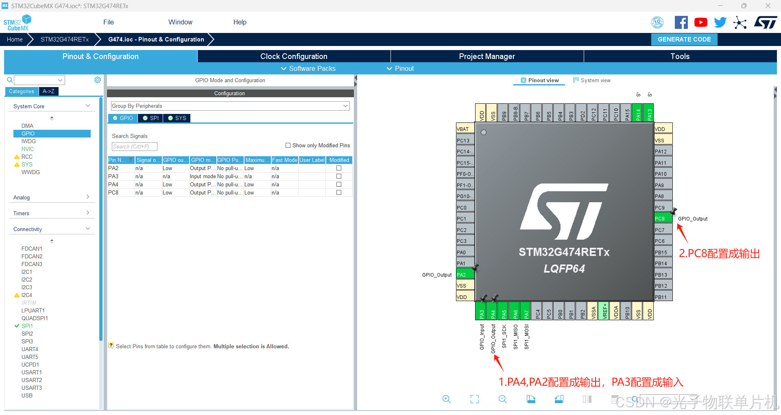The height and width of the screenshot is (415, 781).
Task: Switch to Project Manager tab
Action: [x=487, y=56]
